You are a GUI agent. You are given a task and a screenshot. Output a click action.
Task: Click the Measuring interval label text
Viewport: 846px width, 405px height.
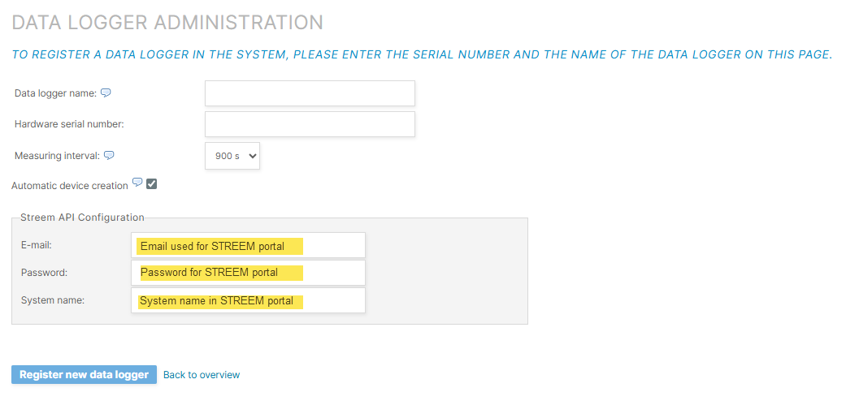pos(57,155)
